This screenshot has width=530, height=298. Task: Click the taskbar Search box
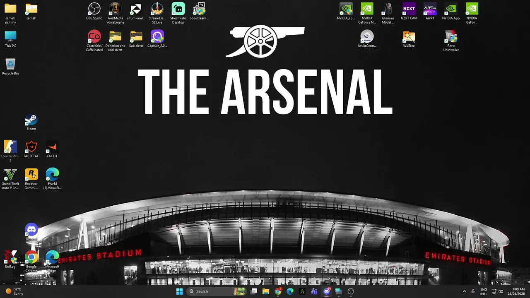coord(217,291)
